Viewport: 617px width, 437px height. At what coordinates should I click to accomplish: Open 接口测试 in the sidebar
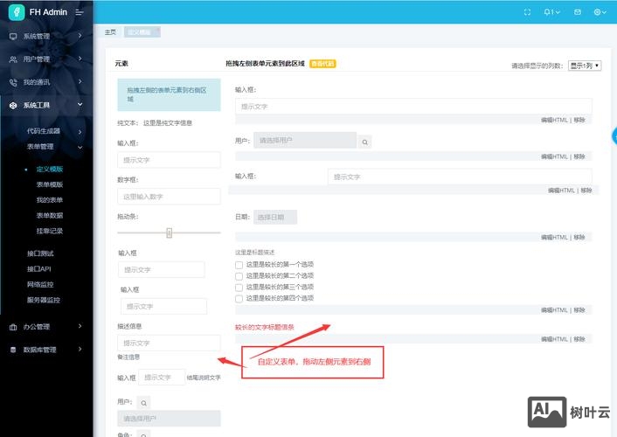click(x=40, y=253)
